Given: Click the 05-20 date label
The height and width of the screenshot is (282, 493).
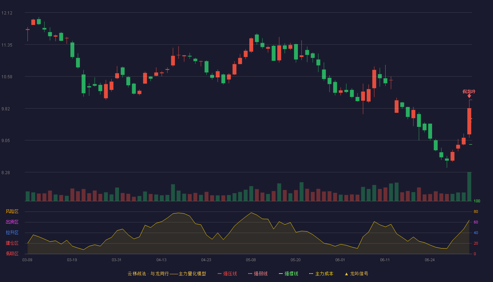Looking at the screenshot, I should tap(296, 260).
